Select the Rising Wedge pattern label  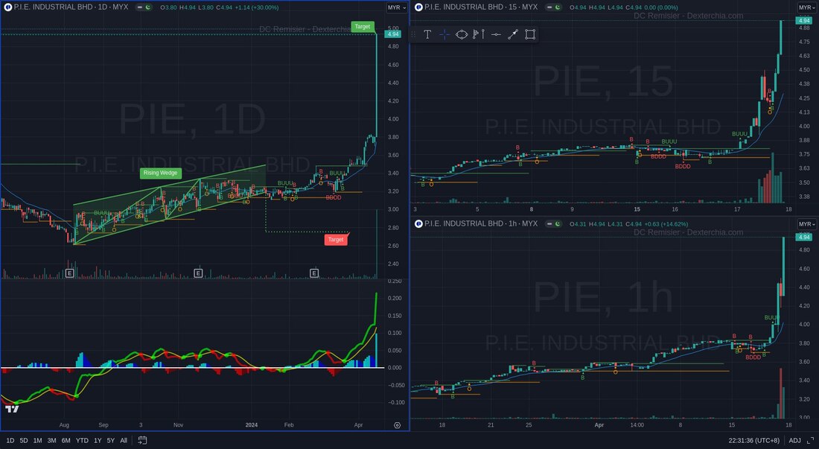click(160, 173)
